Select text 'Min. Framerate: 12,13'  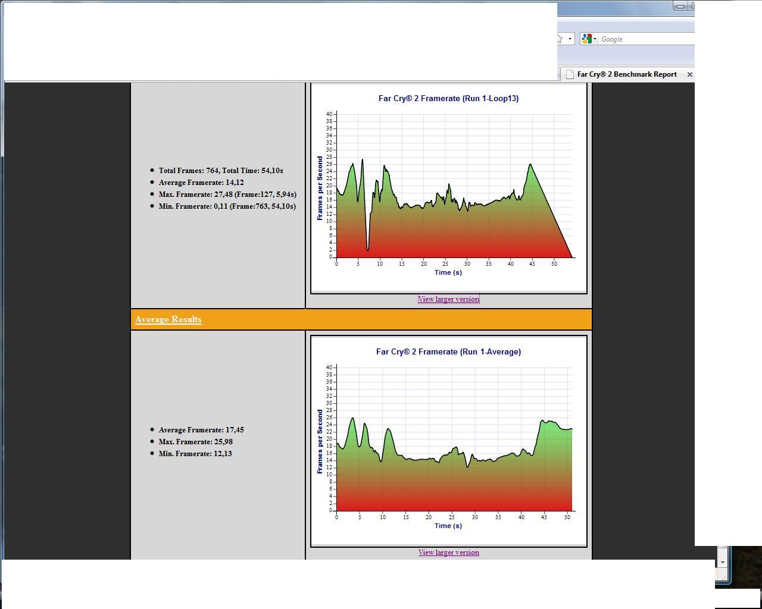pos(195,454)
